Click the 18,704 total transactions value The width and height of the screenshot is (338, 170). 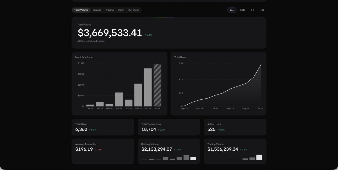(149, 130)
